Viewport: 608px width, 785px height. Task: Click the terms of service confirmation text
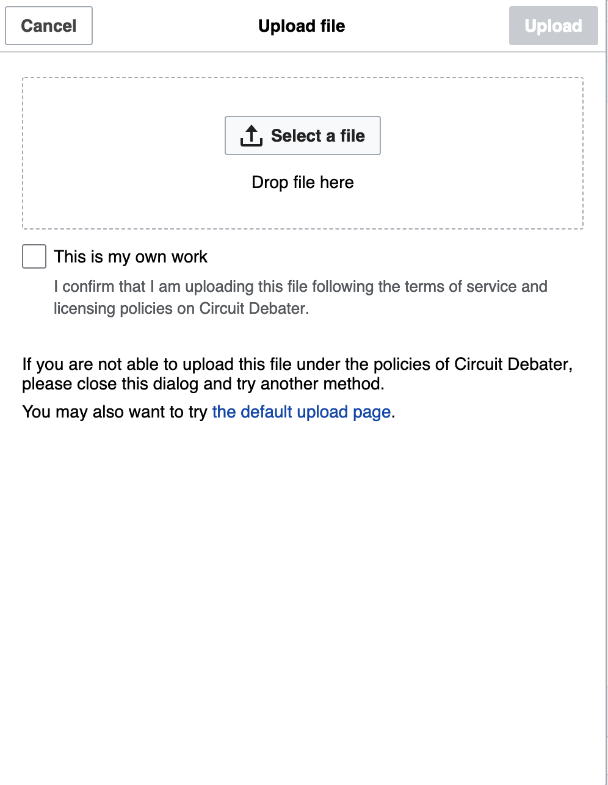point(300,297)
